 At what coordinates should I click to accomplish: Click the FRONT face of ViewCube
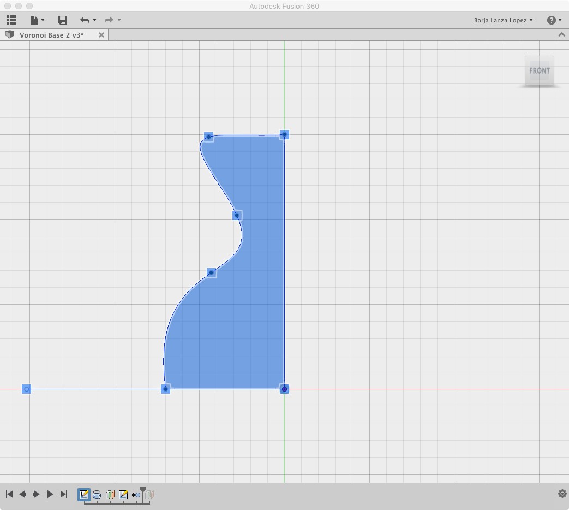(x=539, y=70)
